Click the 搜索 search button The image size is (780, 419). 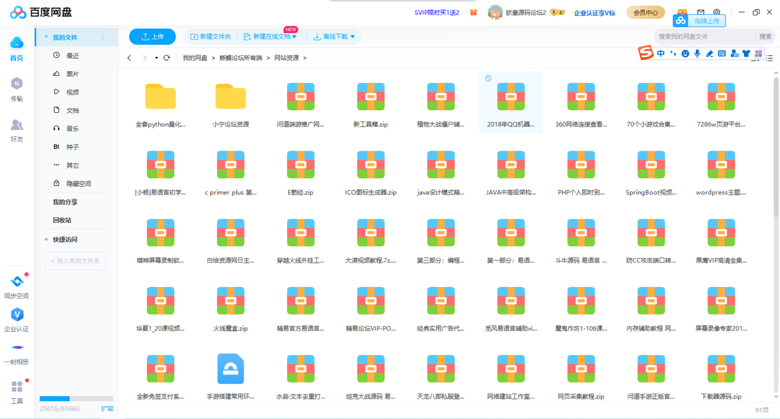tap(765, 37)
